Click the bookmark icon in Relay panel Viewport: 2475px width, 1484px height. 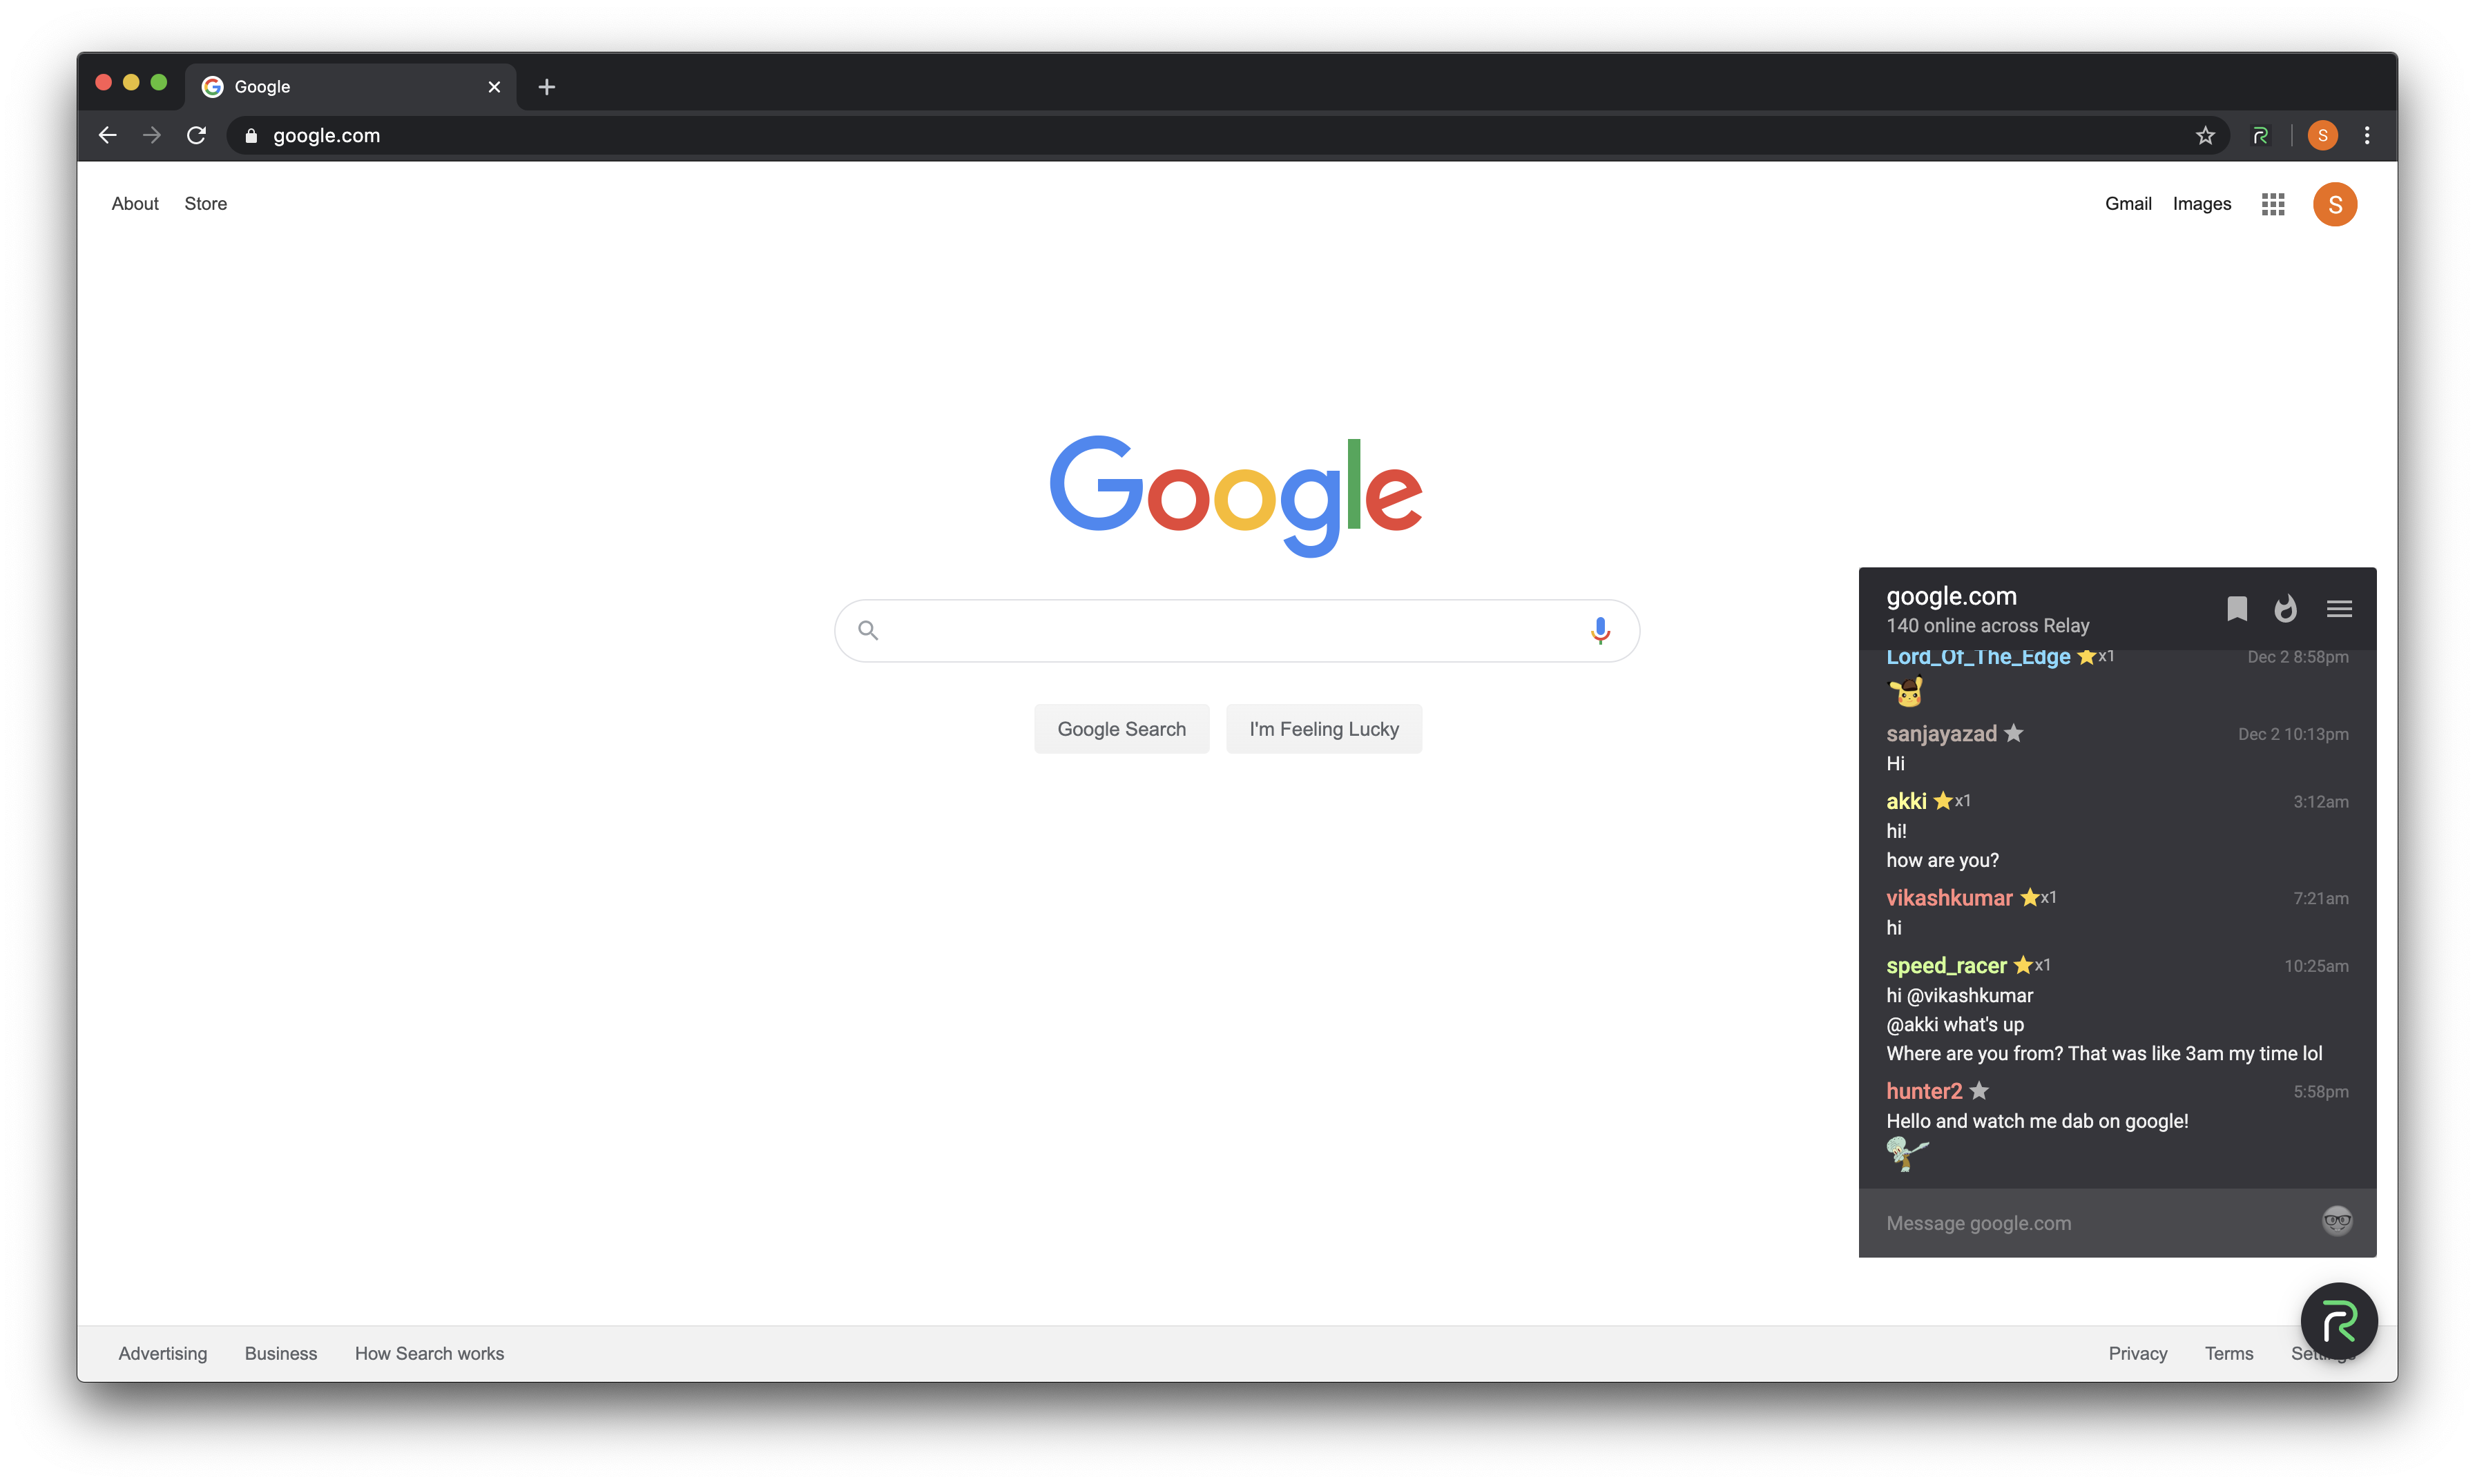pos(2237,609)
